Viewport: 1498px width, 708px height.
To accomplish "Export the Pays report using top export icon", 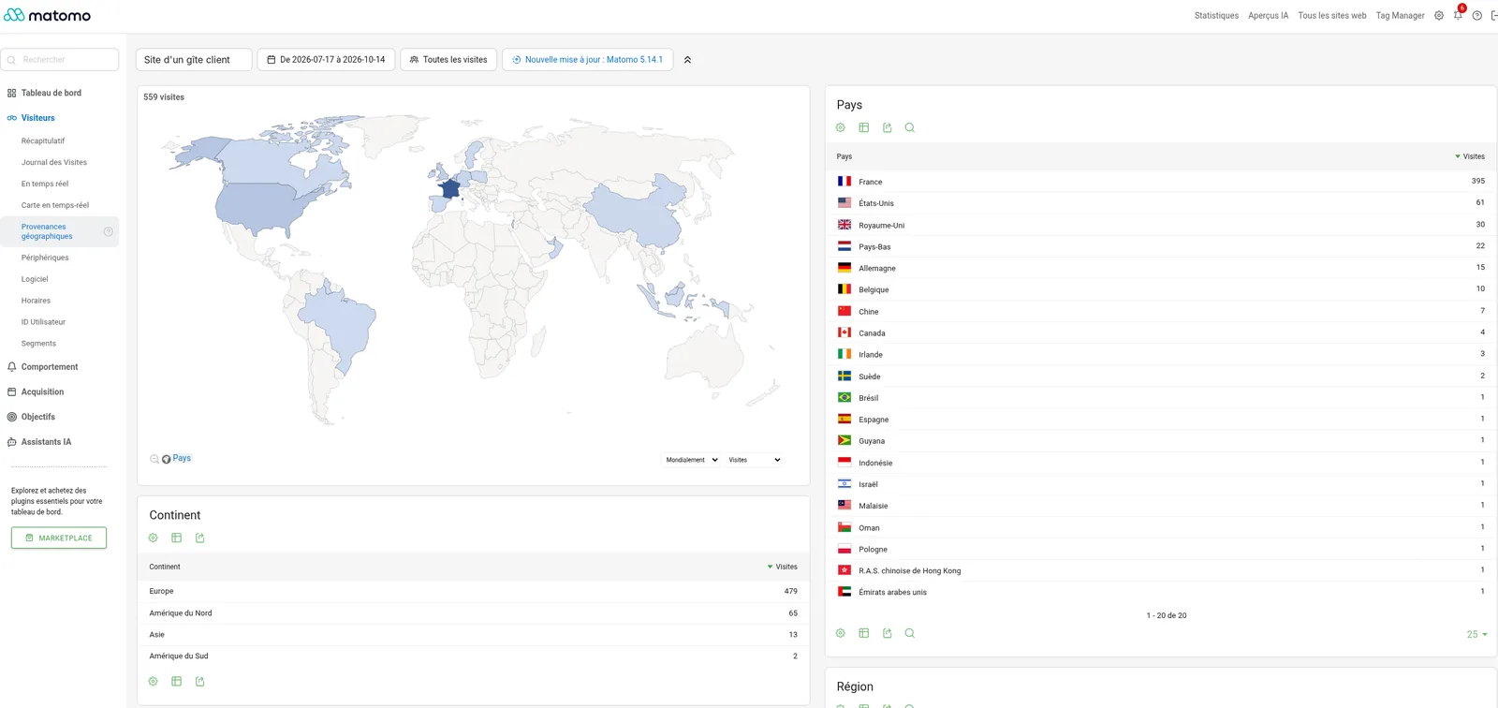I will [x=888, y=127].
